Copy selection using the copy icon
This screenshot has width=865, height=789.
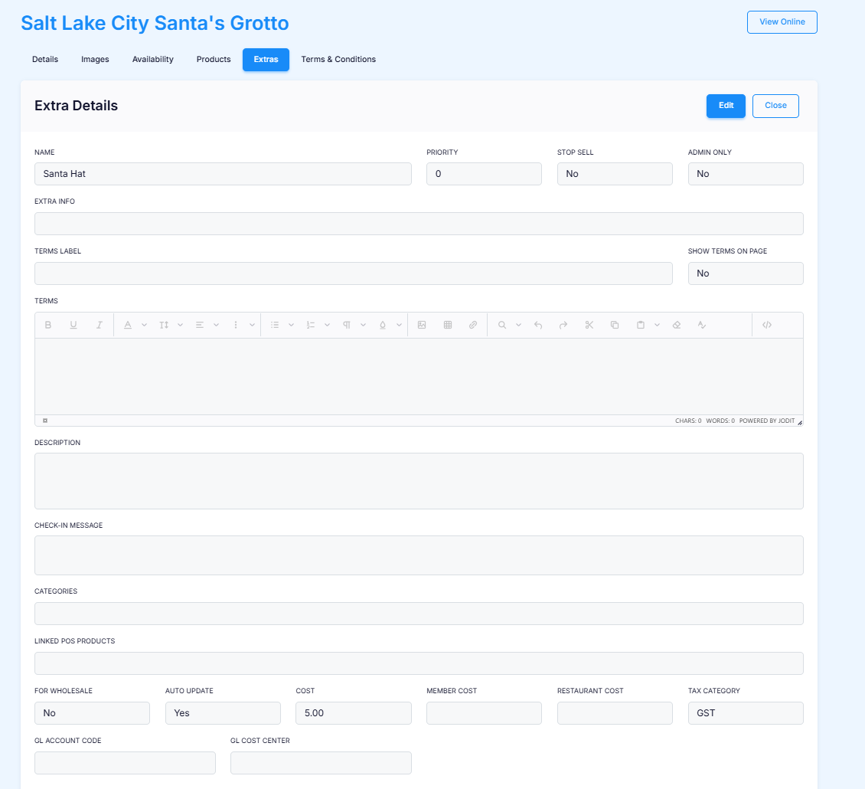click(615, 326)
